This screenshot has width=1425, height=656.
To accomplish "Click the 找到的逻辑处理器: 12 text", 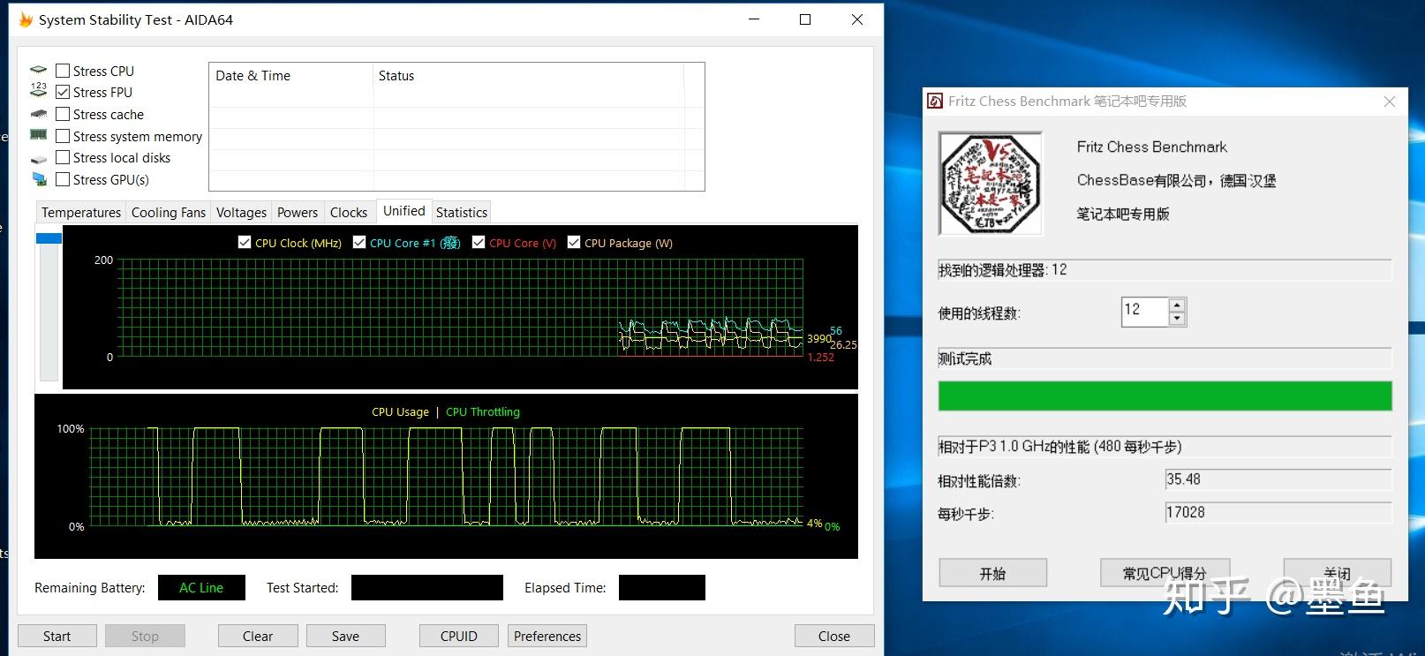I will [x=1003, y=270].
